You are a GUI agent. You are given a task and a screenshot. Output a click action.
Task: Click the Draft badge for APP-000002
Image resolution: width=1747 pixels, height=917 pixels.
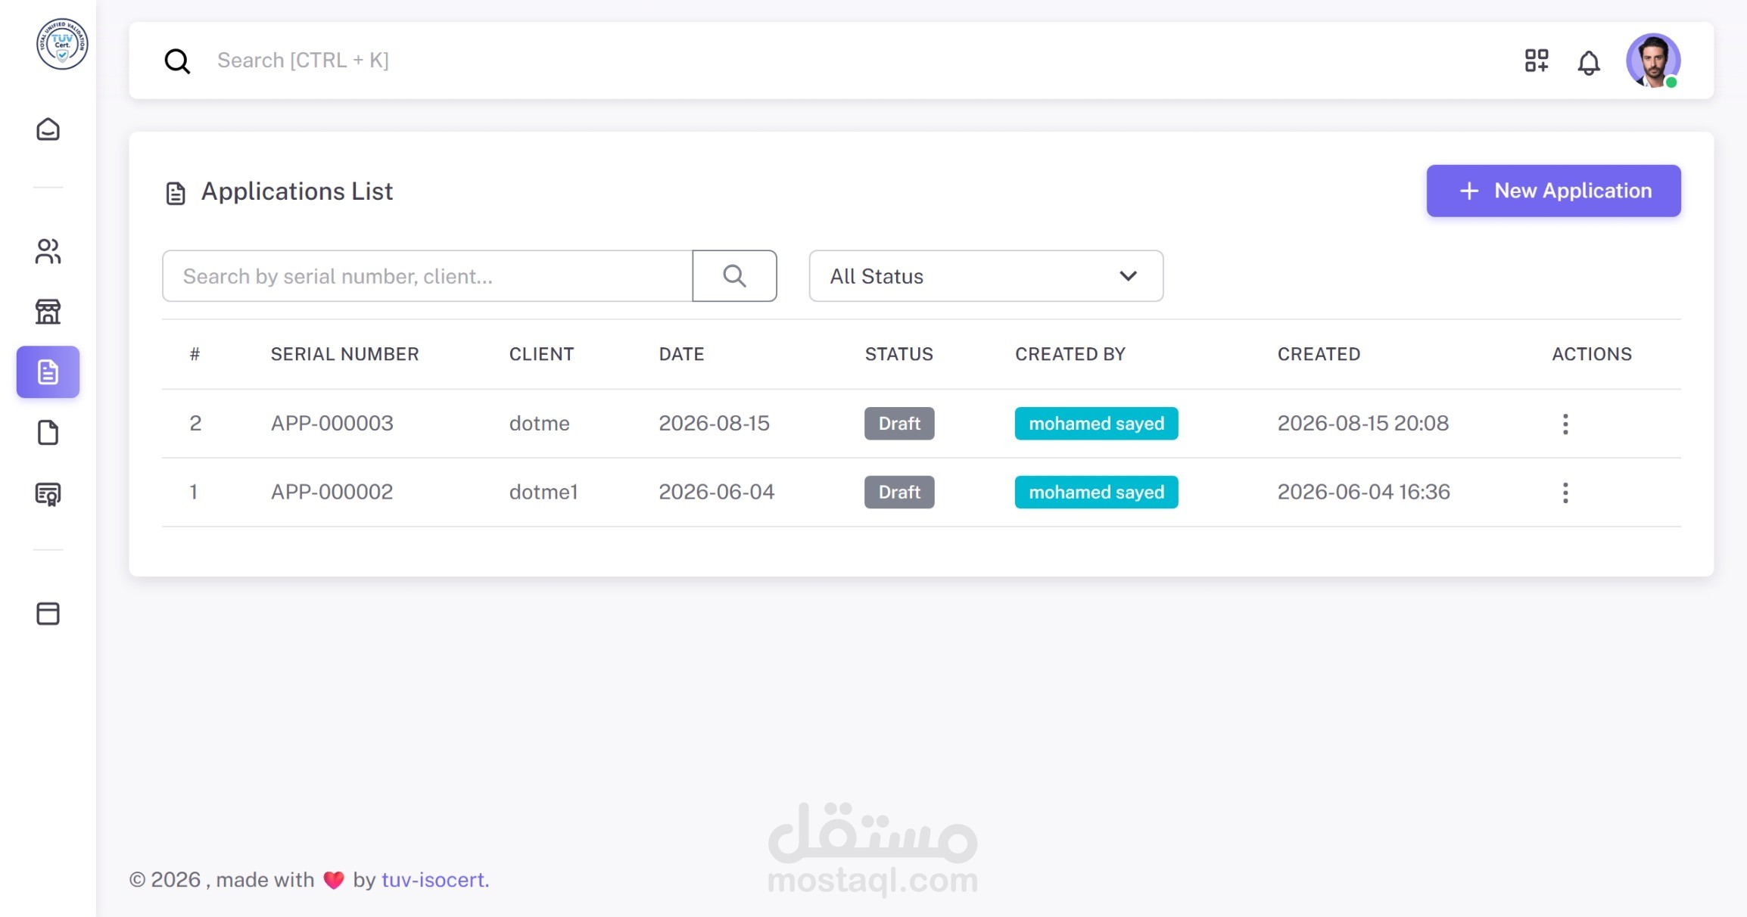point(899,493)
